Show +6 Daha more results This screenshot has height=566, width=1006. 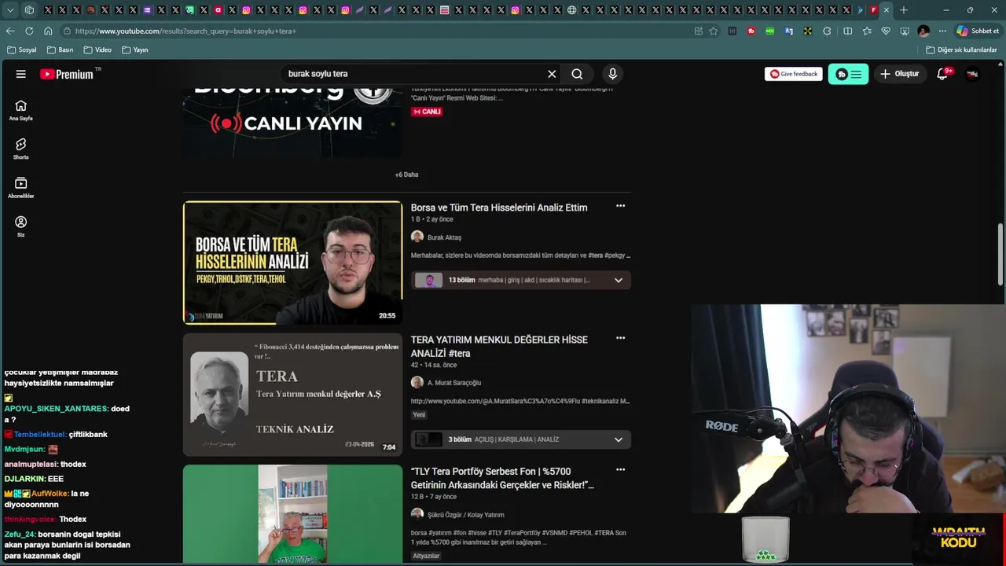click(x=406, y=175)
